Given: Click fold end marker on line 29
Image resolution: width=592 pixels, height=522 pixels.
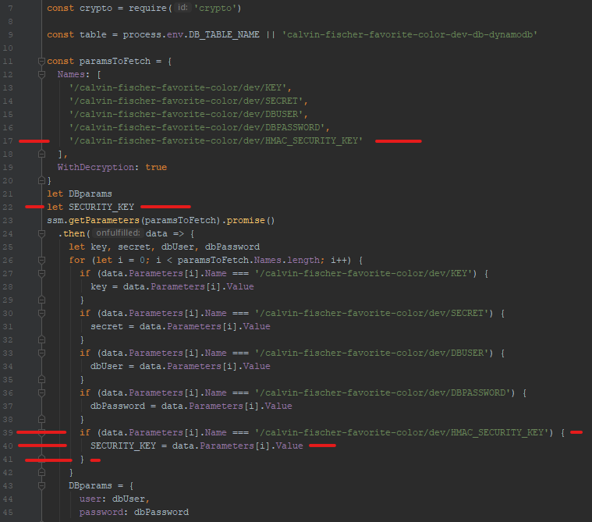Looking at the screenshot, I should [41, 300].
